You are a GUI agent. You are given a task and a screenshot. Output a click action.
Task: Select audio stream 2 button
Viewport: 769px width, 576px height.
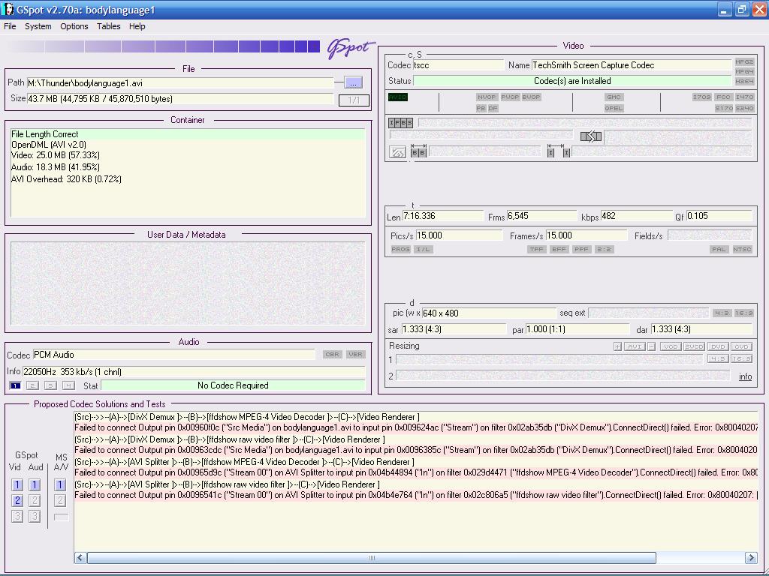pos(32,386)
